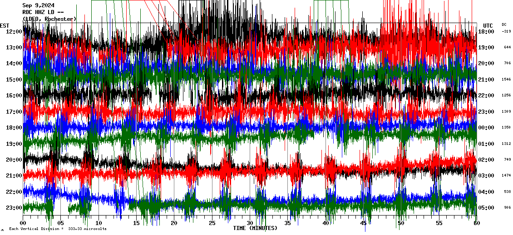
Task: Click the 60 minute tick label
Action: (x=476, y=223)
